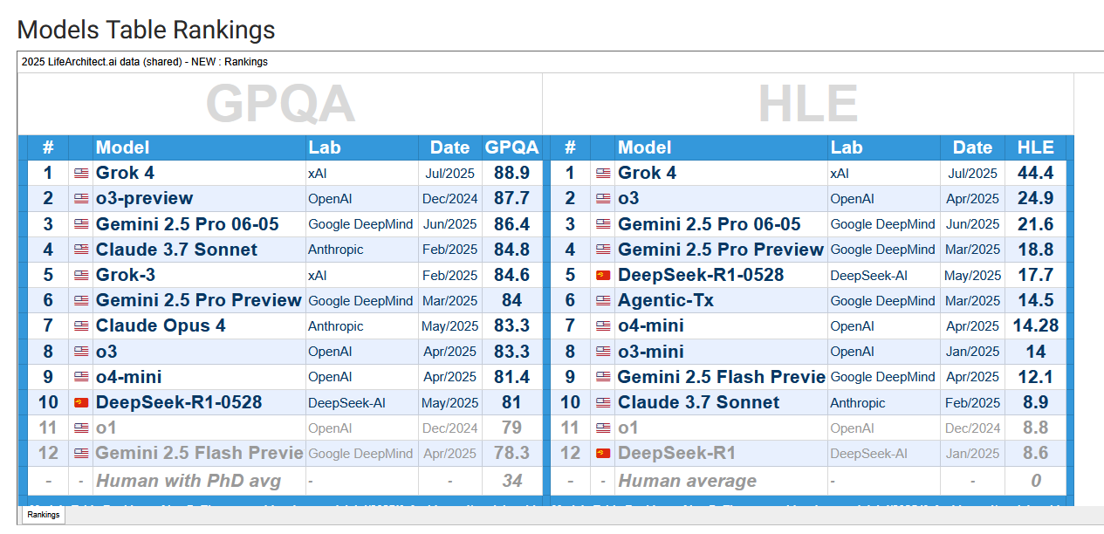Click the flag beside o3-mini
The image size is (1104, 534).
click(x=603, y=352)
